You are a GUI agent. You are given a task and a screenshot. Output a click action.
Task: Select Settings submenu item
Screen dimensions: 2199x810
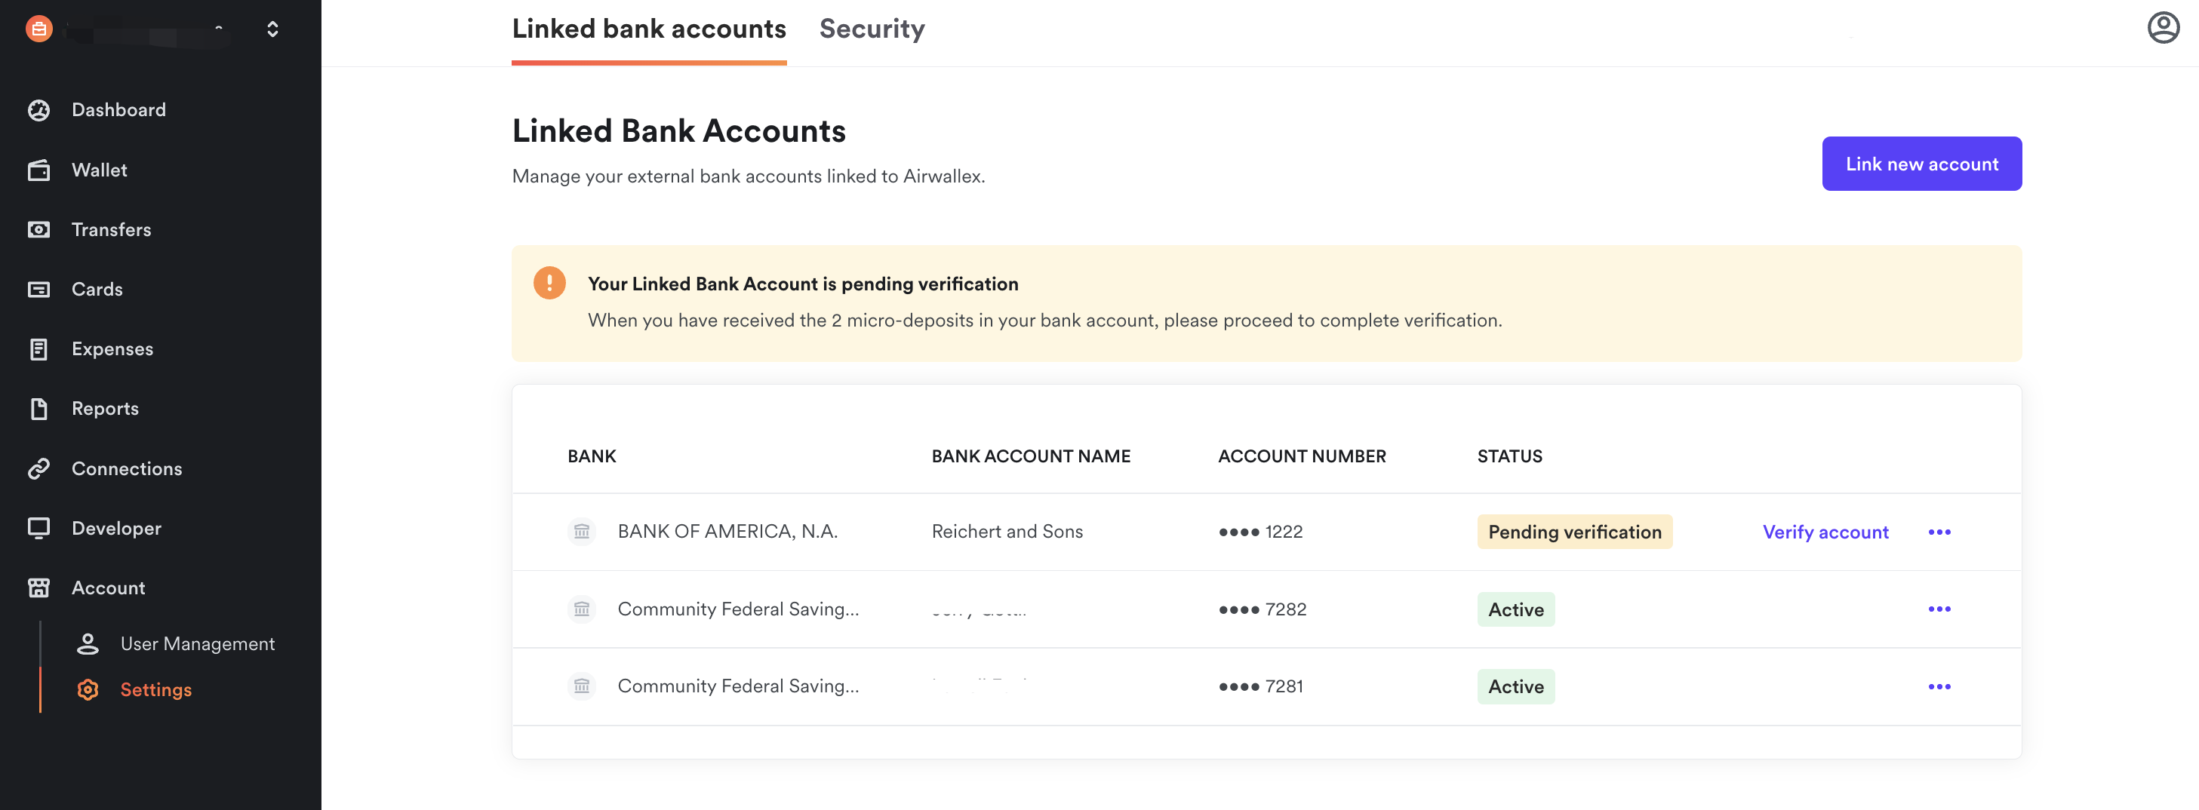click(x=155, y=689)
